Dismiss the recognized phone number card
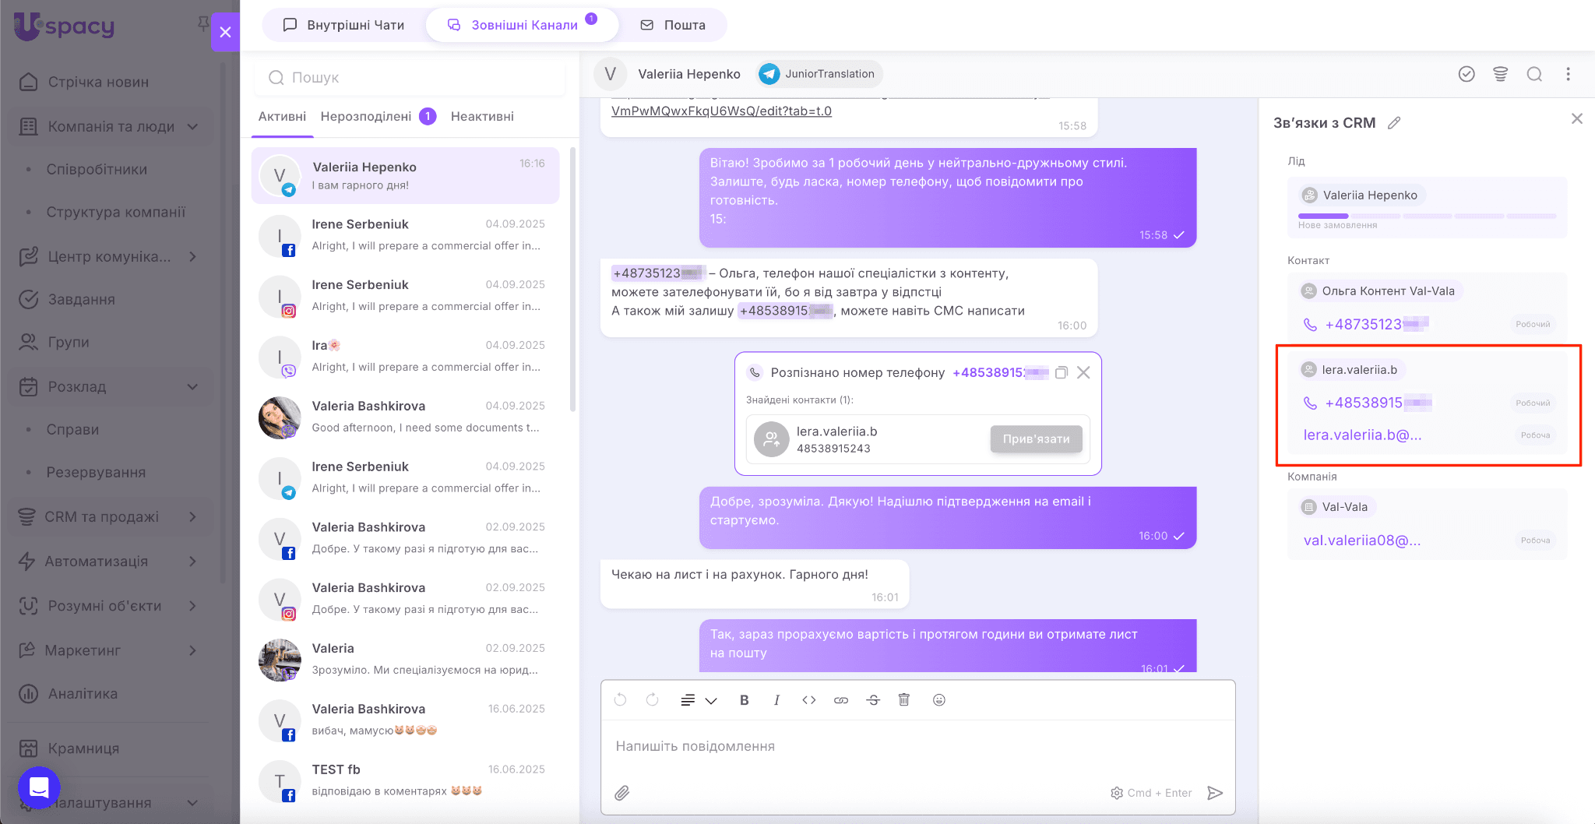Image resolution: width=1595 pixels, height=824 pixels. tap(1083, 373)
